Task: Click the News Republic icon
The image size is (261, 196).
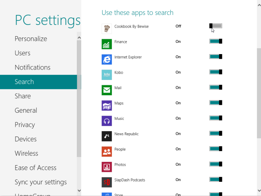Action: point(107,136)
